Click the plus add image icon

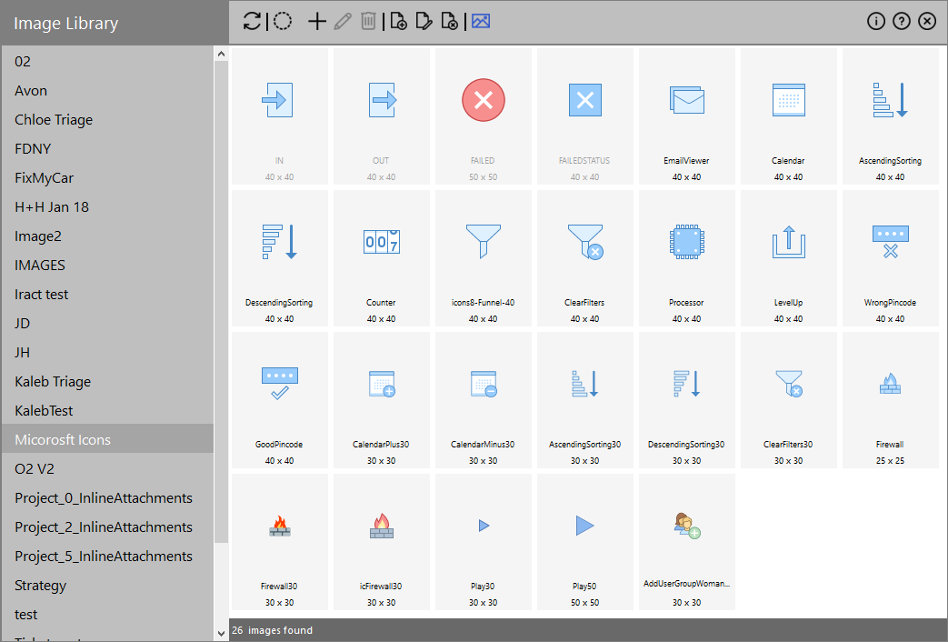click(317, 21)
